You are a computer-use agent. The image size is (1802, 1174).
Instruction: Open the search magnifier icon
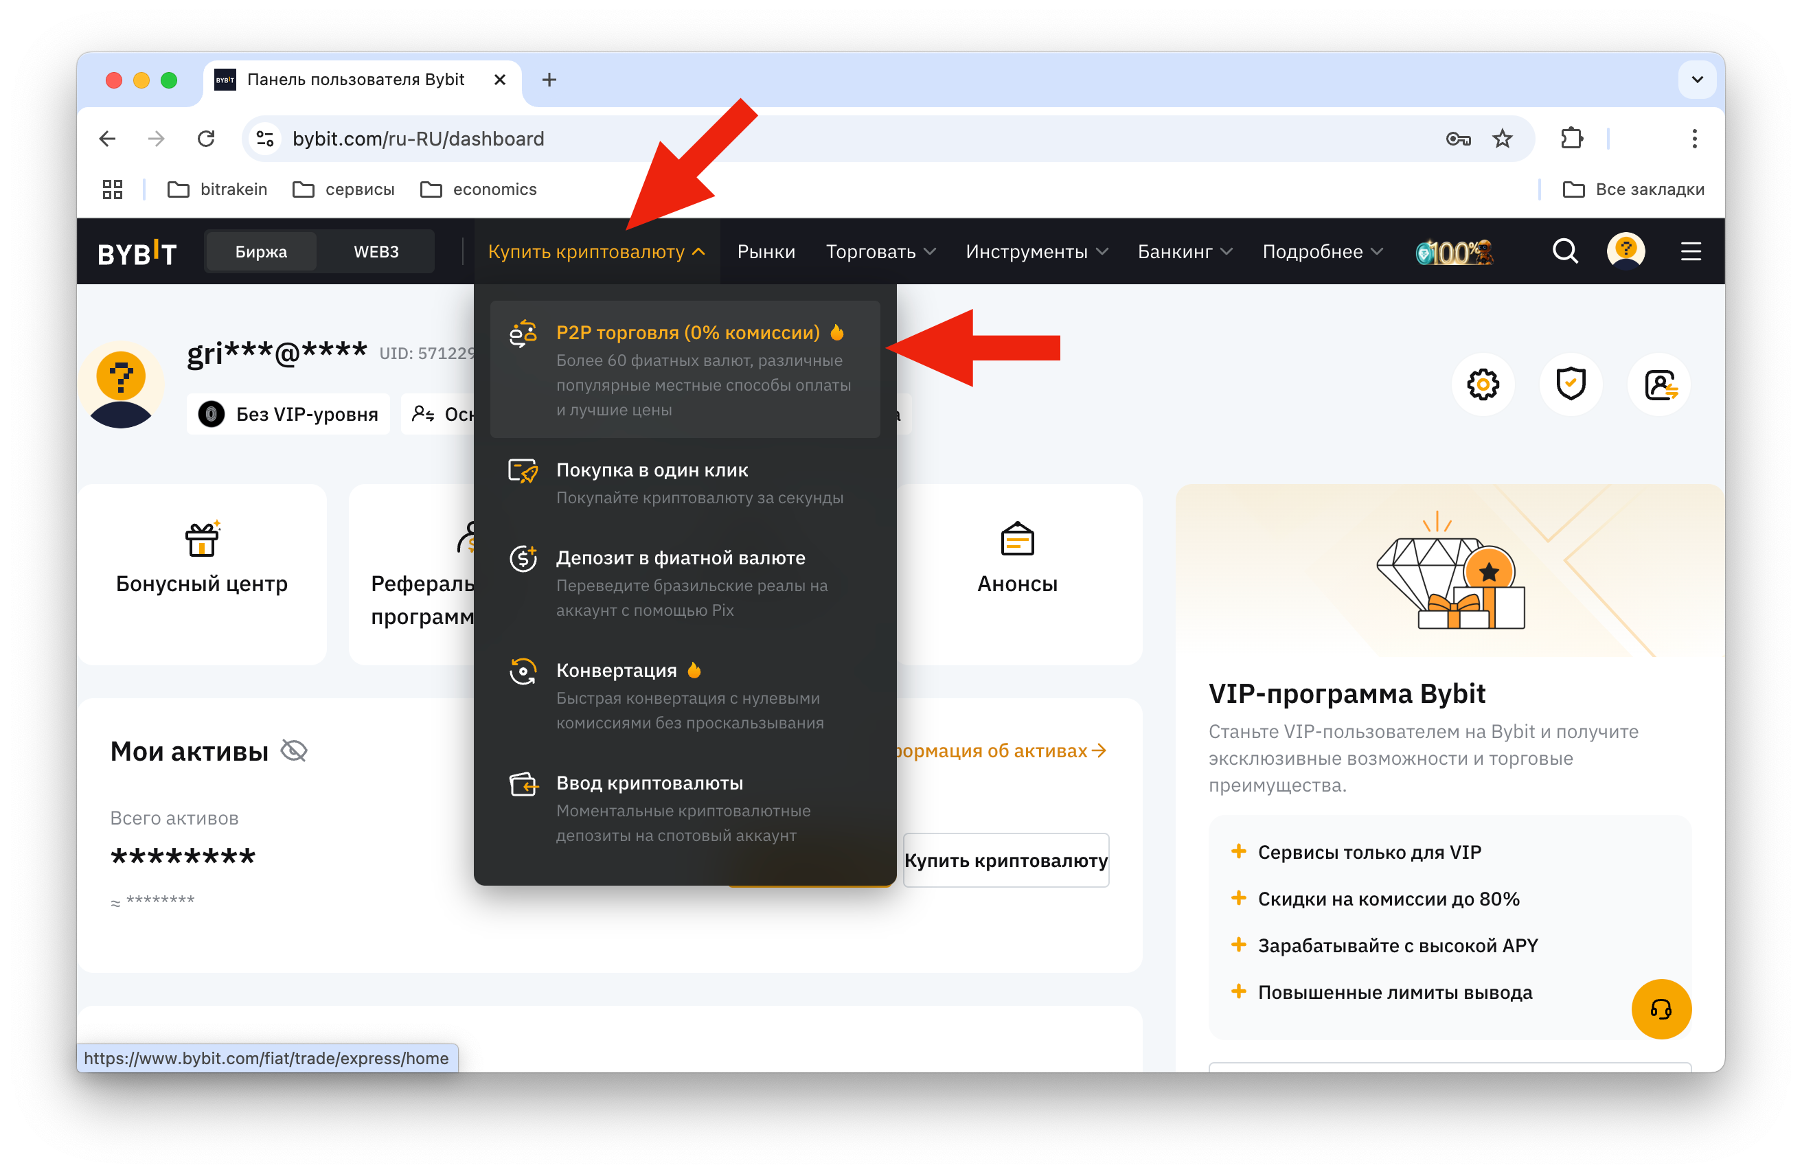point(1565,251)
